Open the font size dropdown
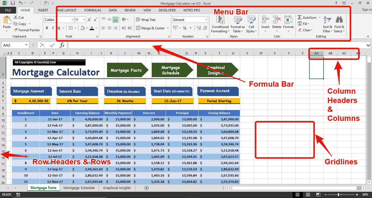Image resolution: width=372 pixels, height=198 pixels. 84,20
